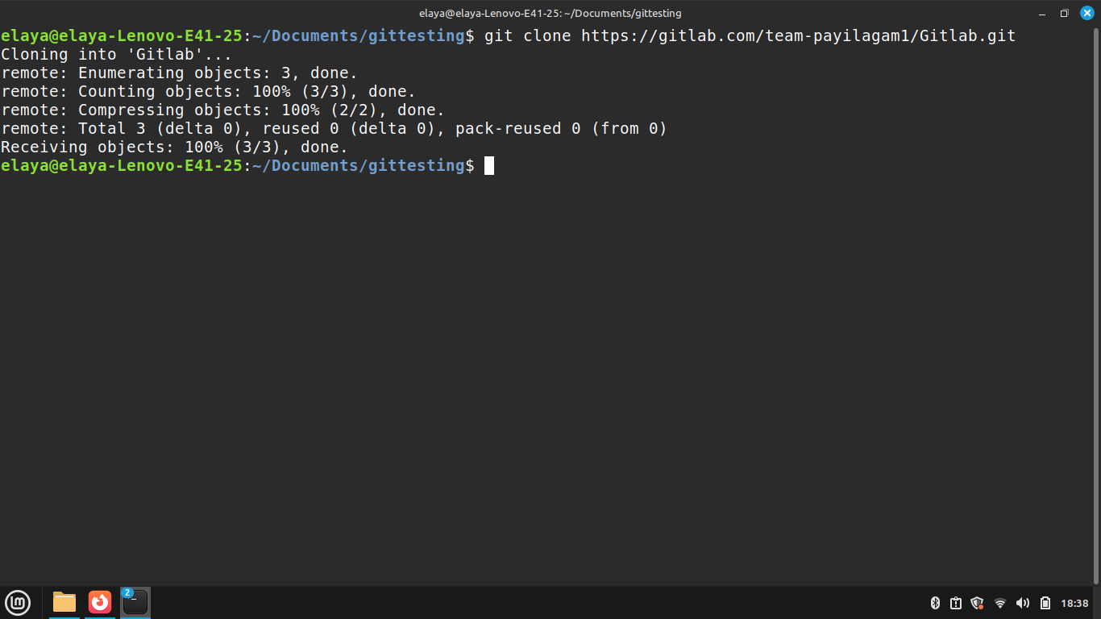The image size is (1101, 619).
Task: Click the show desktop corner strip
Action: click(1098, 603)
